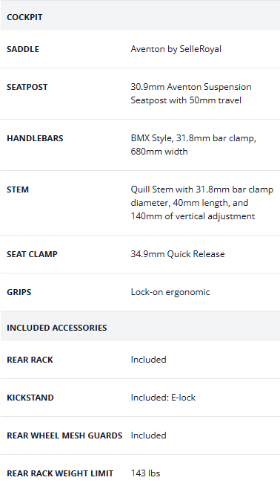Click the COCKPIT section header
The height and width of the screenshot is (486, 280).
tap(140, 17)
